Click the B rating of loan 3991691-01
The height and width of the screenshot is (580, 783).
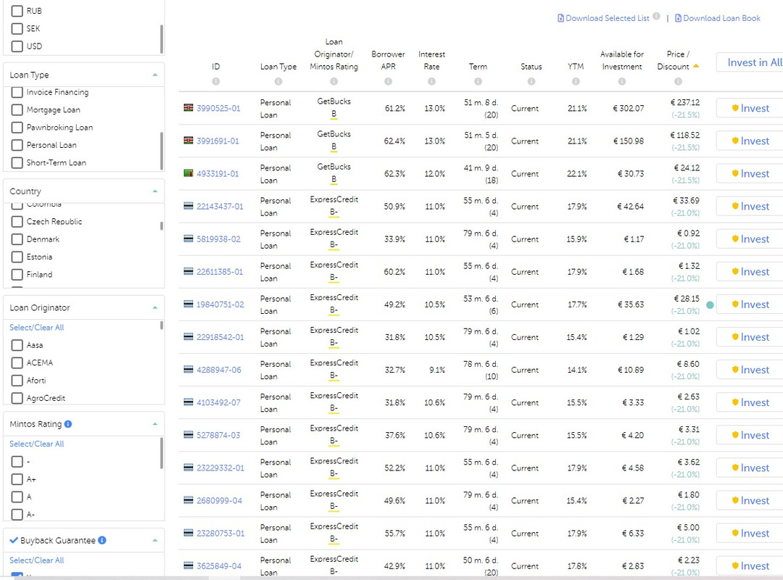point(333,146)
